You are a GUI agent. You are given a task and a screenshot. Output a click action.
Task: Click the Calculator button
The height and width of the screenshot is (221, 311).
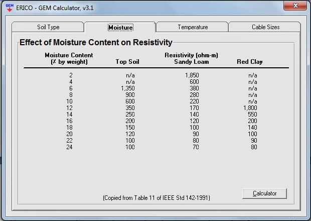(x=264, y=193)
